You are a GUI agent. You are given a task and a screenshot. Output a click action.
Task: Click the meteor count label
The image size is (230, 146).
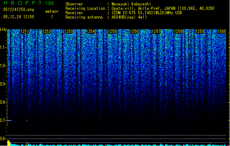coord(52,11)
